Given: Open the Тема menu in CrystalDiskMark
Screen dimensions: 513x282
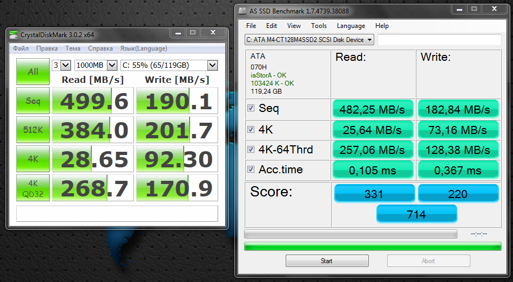Looking at the screenshot, I should 73,48.
